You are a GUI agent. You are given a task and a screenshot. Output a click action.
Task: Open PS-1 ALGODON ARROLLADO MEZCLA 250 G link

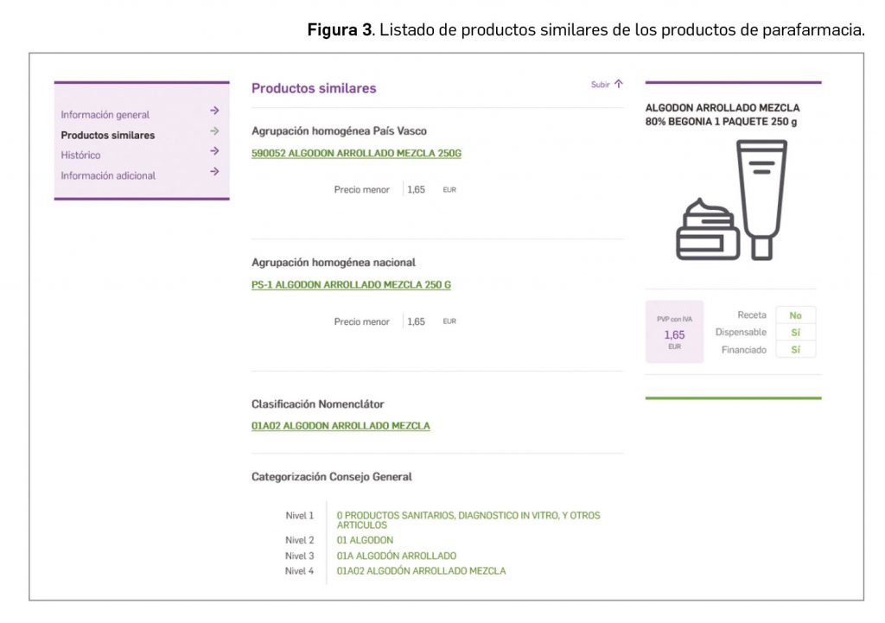tap(351, 284)
